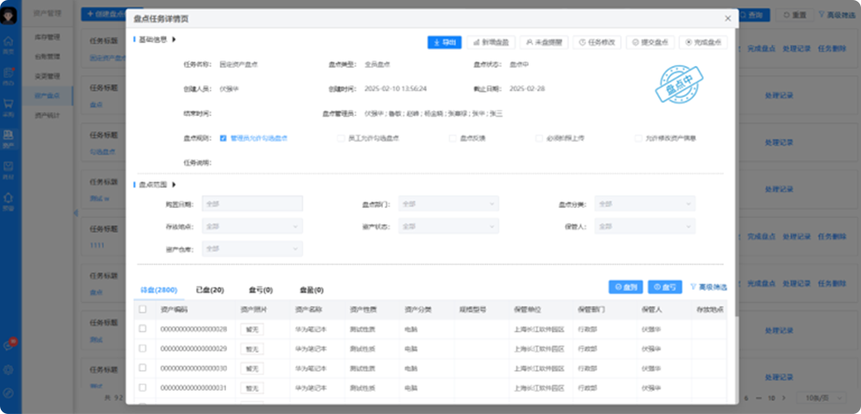Click the 提交盘点 submit button
Viewport: 861px width, 414px height.
pos(649,42)
